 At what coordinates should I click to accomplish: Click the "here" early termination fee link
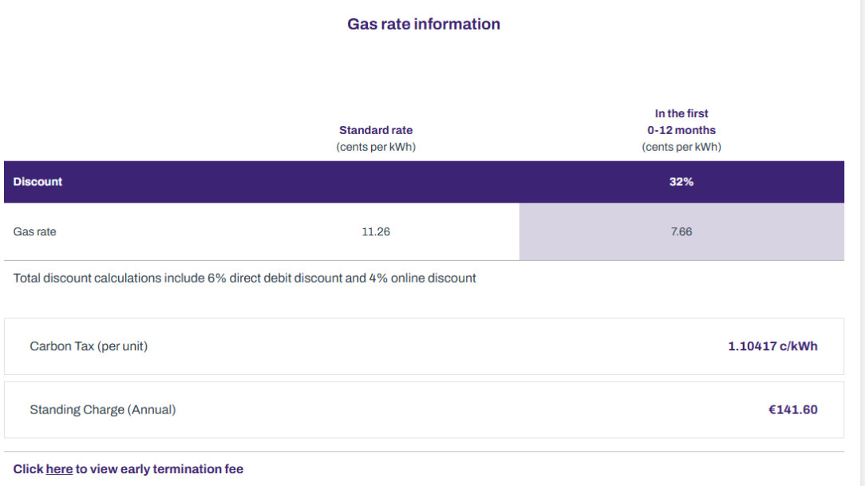(59, 469)
